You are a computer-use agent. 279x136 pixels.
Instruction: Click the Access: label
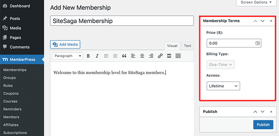coord(213,75)
